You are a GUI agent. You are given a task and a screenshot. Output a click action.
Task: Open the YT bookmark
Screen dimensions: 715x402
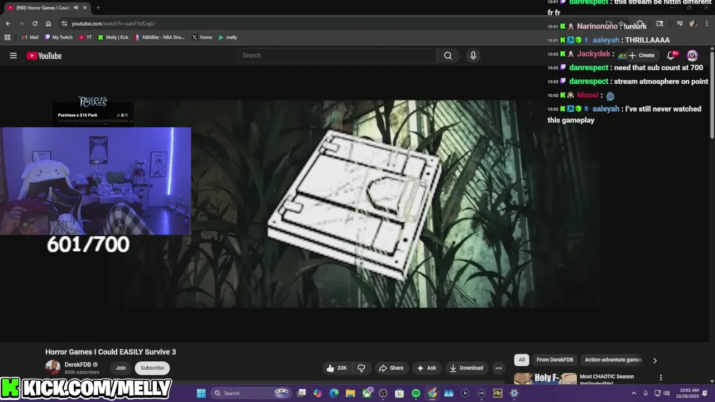click(85, 37)
